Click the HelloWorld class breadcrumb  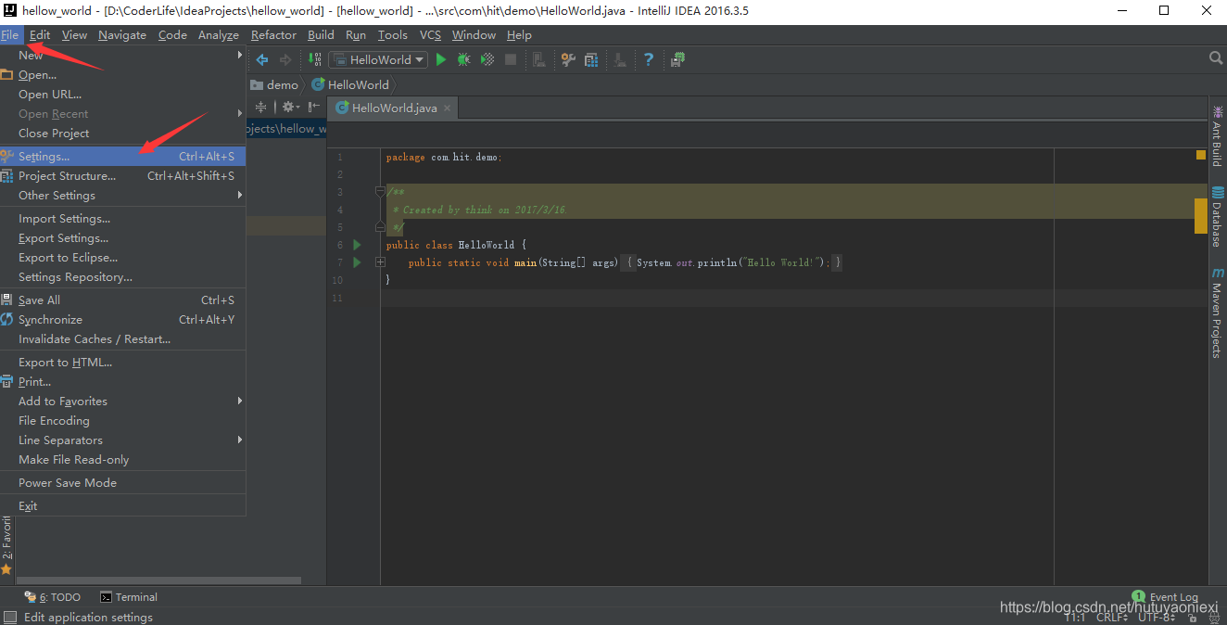click(350, 84)
